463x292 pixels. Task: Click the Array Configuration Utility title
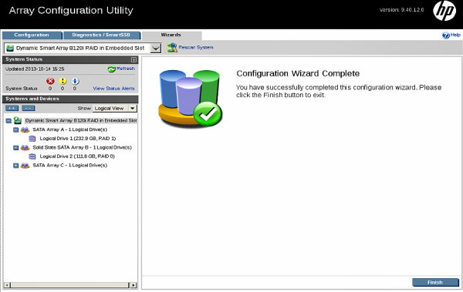[x=71, y=10]
